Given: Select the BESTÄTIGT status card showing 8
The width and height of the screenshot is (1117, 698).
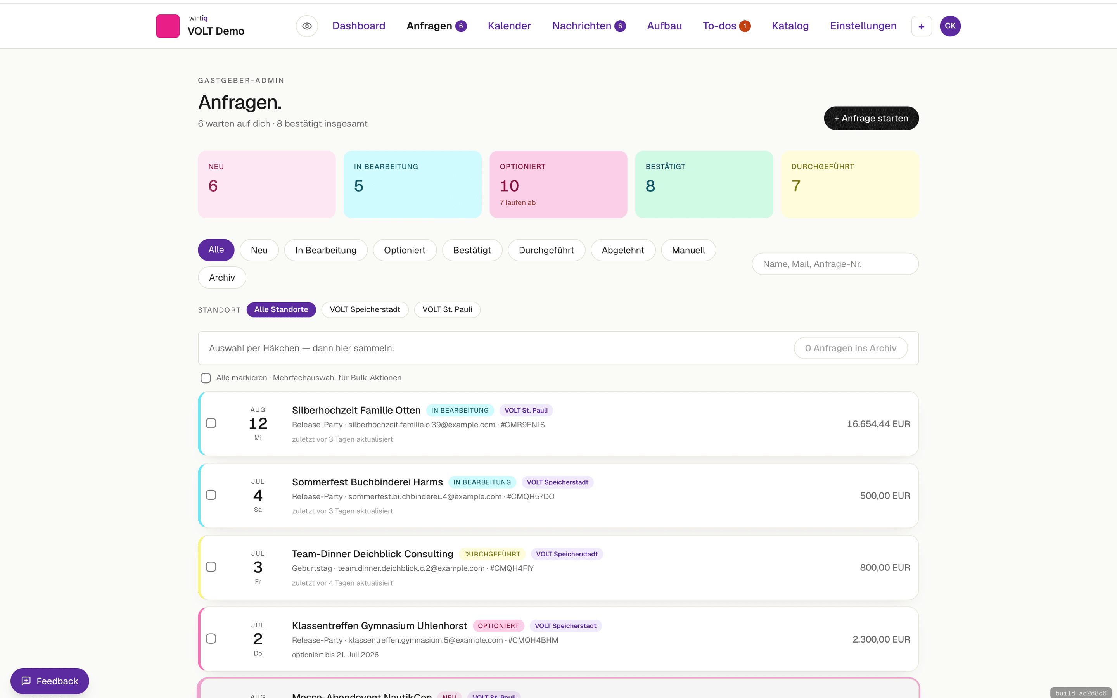Looking at the screenshot, I should coord(704,184).
